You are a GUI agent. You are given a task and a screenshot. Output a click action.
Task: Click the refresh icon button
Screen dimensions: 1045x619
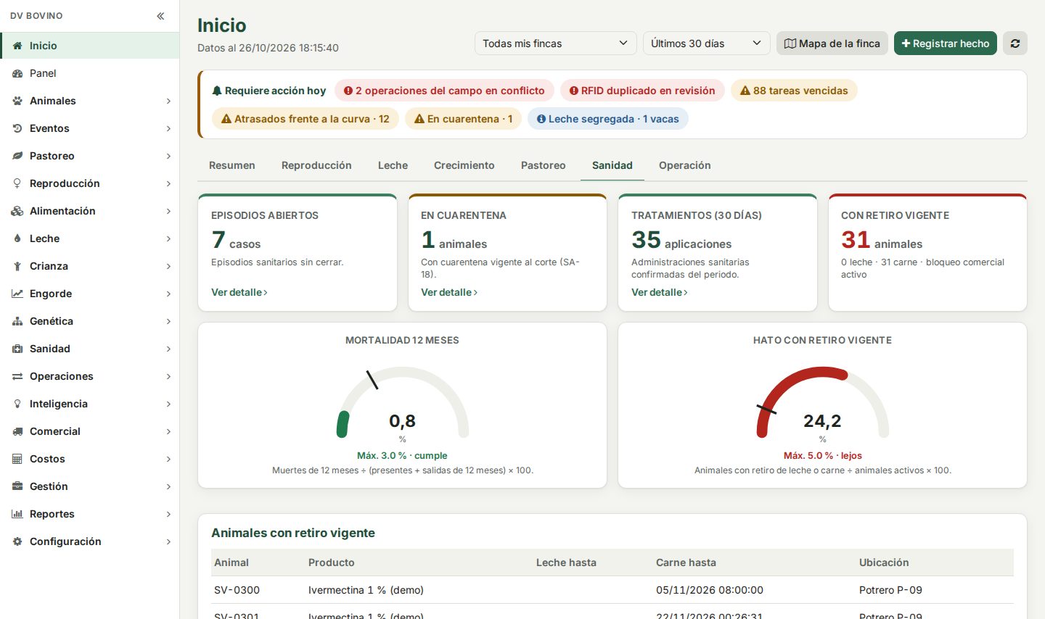pos(1015,43)
